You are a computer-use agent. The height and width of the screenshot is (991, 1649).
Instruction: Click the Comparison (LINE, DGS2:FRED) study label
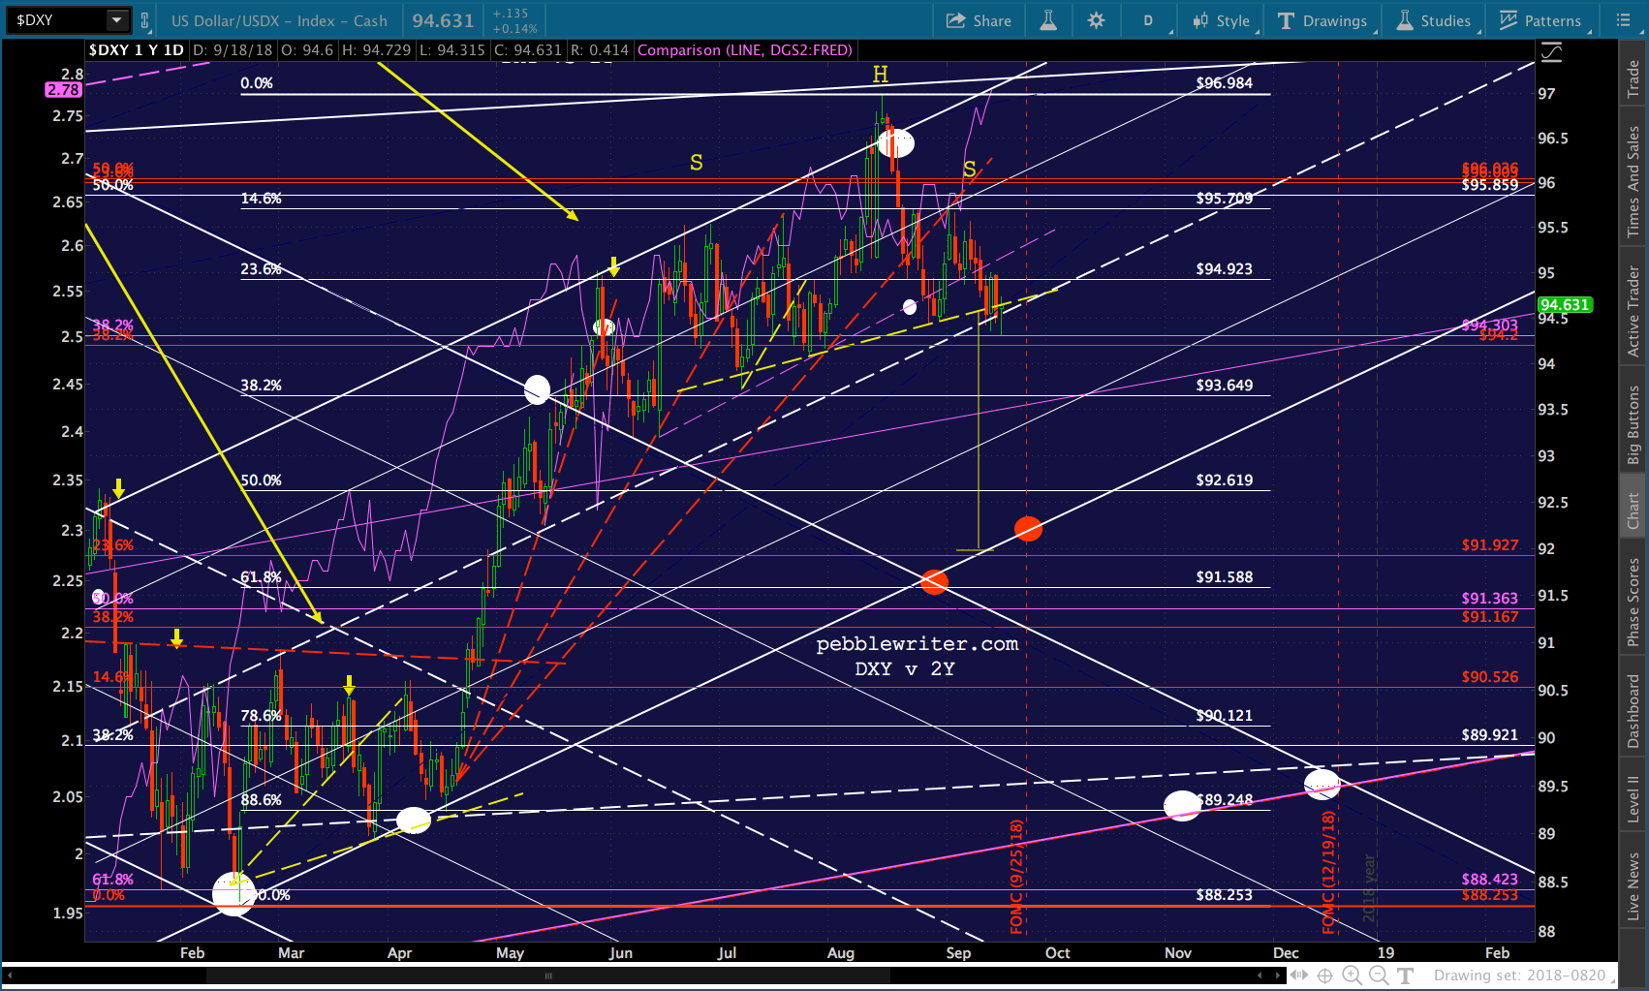point(745,50)
